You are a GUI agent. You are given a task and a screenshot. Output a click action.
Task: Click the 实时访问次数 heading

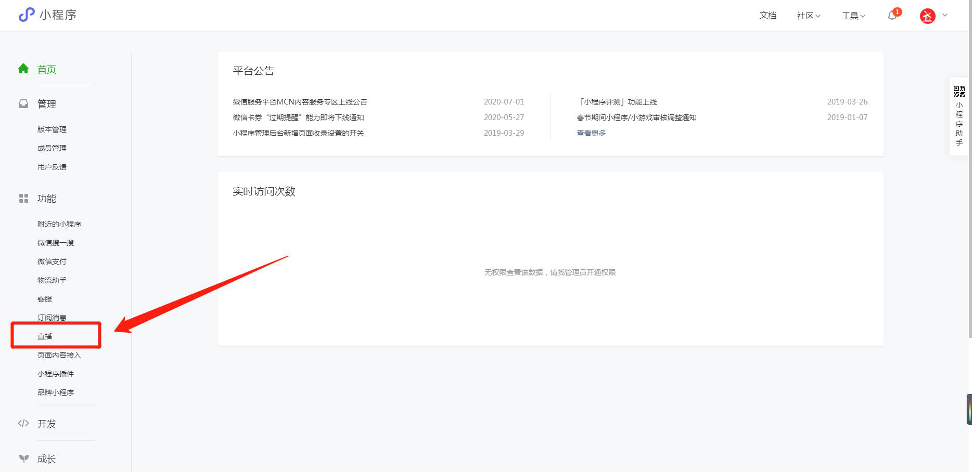264,191
